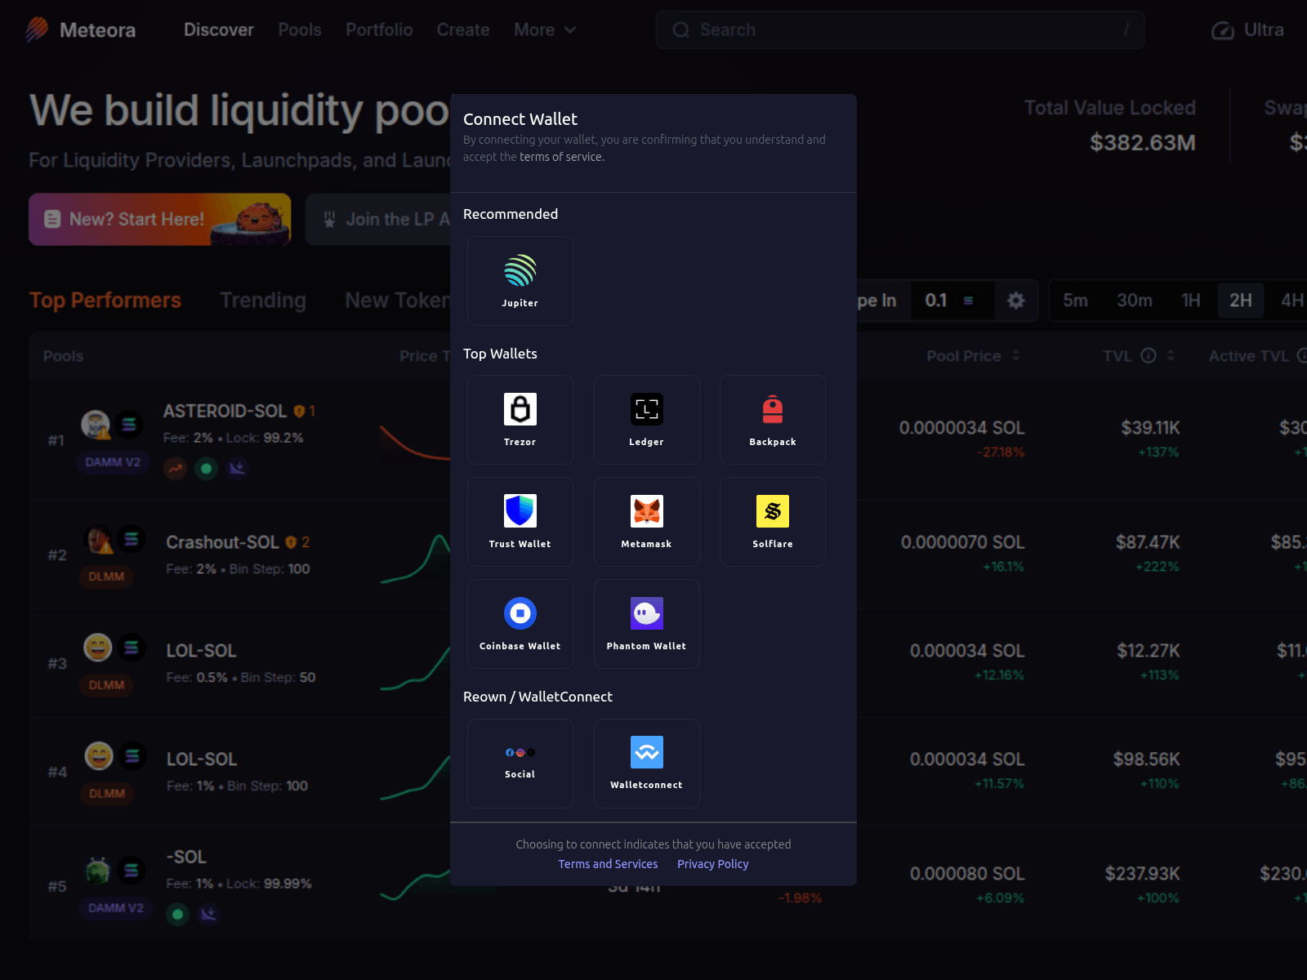Choose the Solflare wallet
This screenshot has height=980, width=1307.
pyautogui.click(x=773, y=522)
